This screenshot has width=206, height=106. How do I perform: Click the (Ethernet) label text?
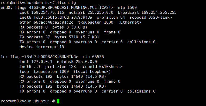(x=130, y=22)
